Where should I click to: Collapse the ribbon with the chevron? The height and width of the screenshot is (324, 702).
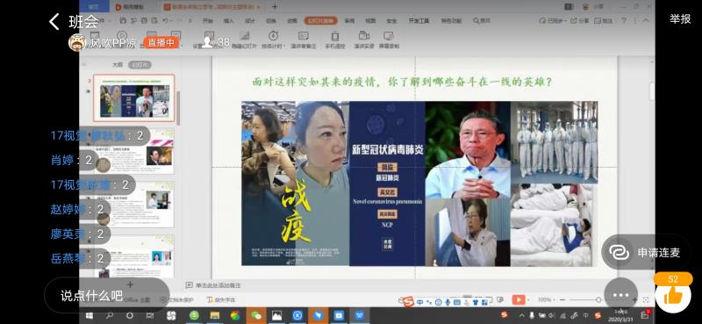(x=646, y=20)
